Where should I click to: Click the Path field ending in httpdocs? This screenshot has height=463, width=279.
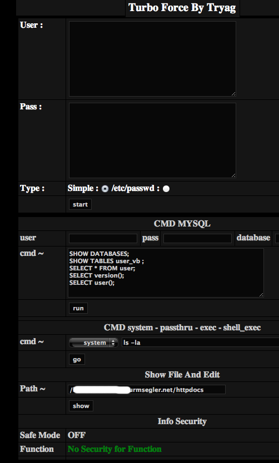(147, 390)
